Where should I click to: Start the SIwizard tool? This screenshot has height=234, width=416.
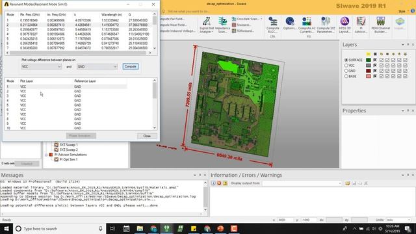coord(241,25)
